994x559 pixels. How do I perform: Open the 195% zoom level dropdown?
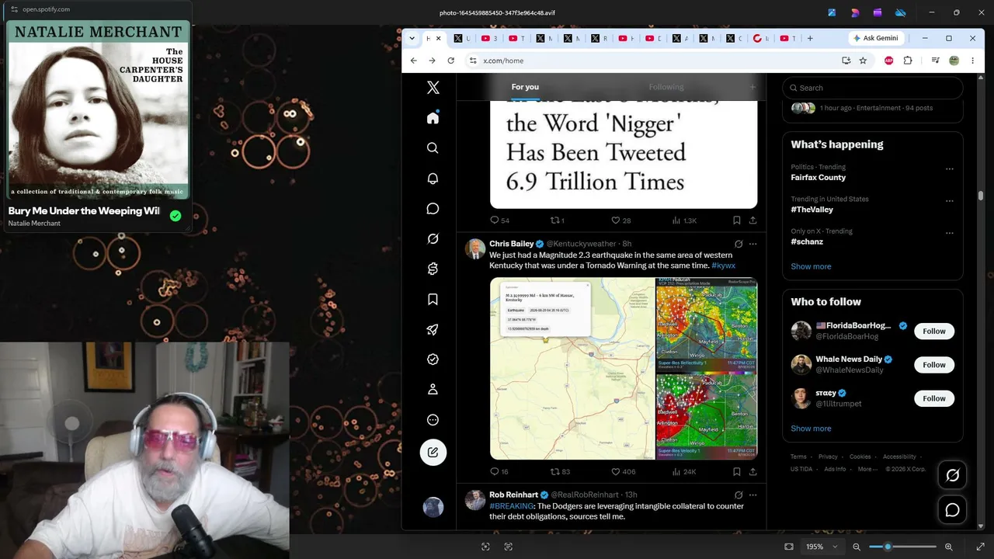[822, 547]
